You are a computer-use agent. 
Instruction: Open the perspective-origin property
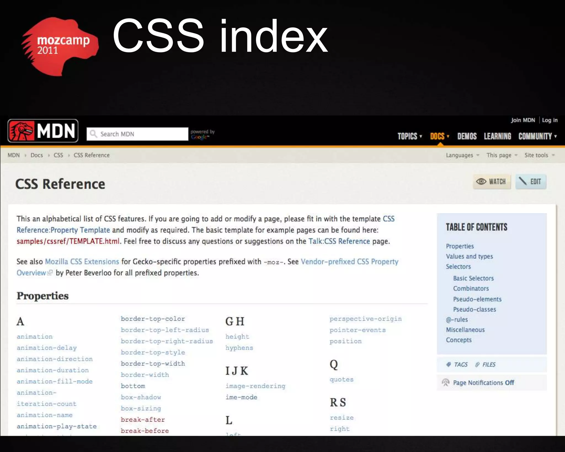pos(366,319)
